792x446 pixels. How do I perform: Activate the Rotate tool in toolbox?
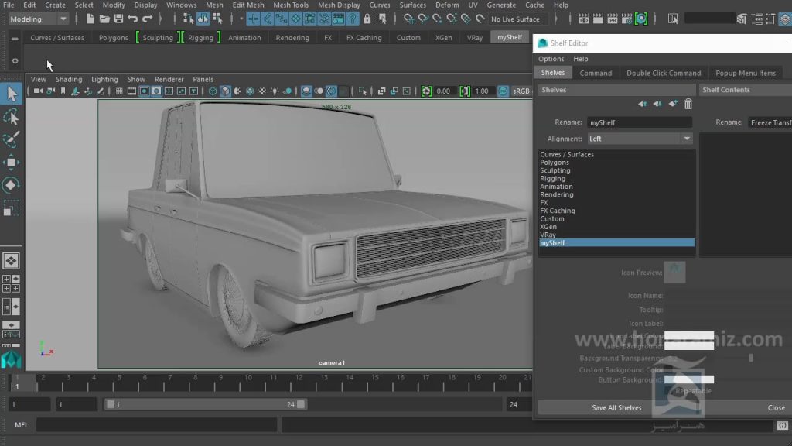click(x=11, y=185)
